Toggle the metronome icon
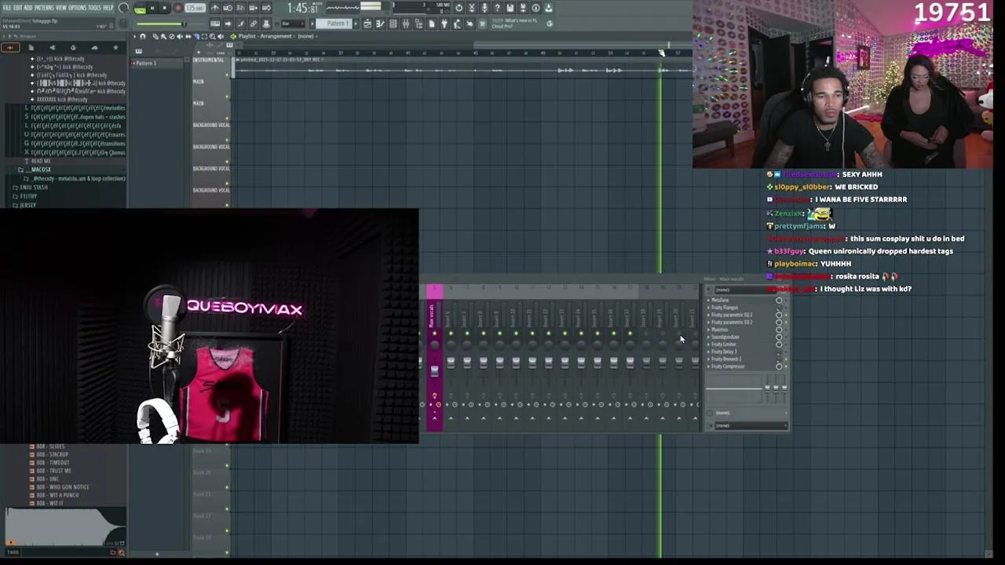The image size is (1005, 565). (215, 8)
